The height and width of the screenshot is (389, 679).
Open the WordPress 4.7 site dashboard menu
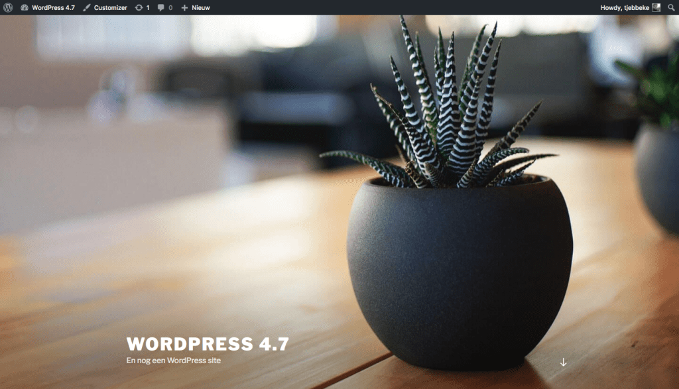point(48,7)
